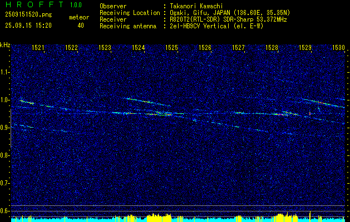Click the HROFFT program title

[34, 4]
